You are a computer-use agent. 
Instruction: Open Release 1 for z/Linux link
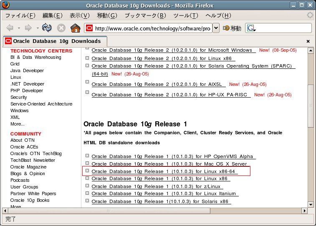coord(157,186)
